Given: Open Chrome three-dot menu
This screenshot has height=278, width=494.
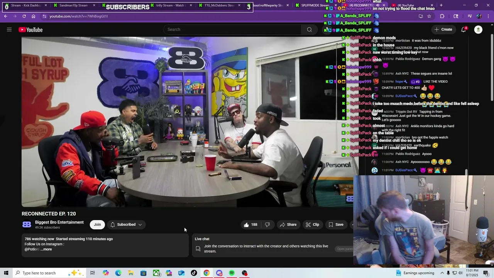Looking at the screenshot, I should tap(488, 16).
